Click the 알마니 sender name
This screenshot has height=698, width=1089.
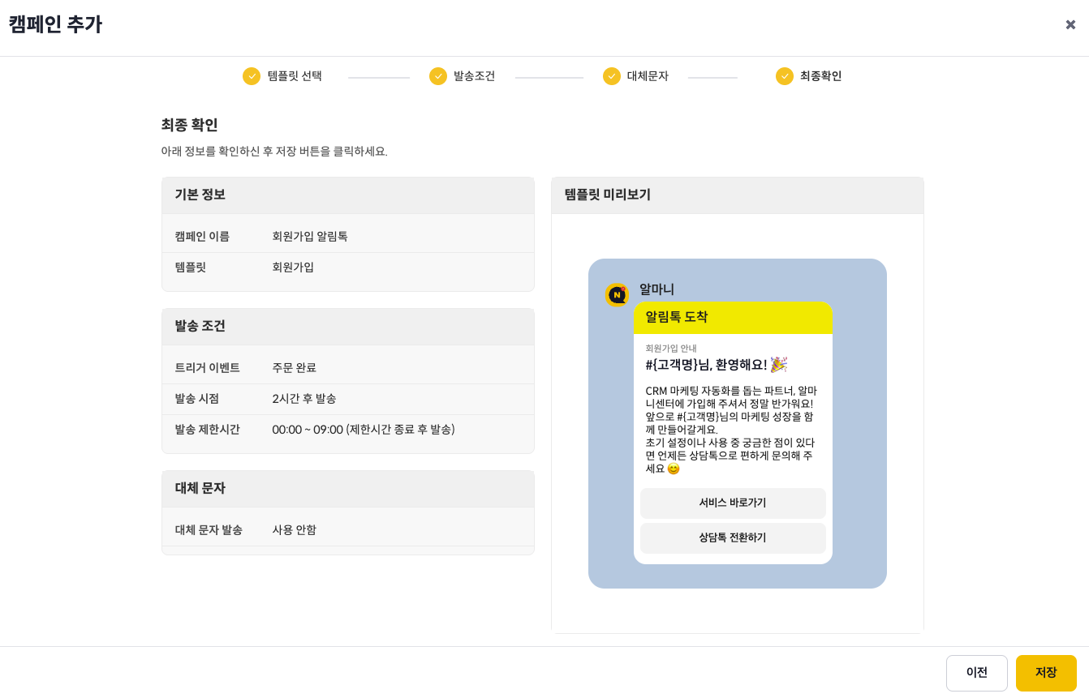point(656,289)
